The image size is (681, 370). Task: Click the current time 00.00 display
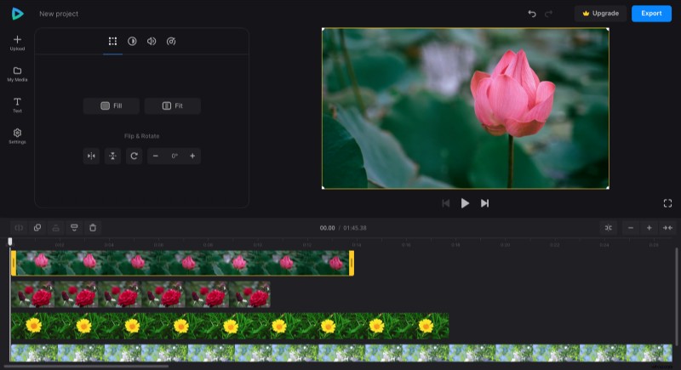coord(327,228)
